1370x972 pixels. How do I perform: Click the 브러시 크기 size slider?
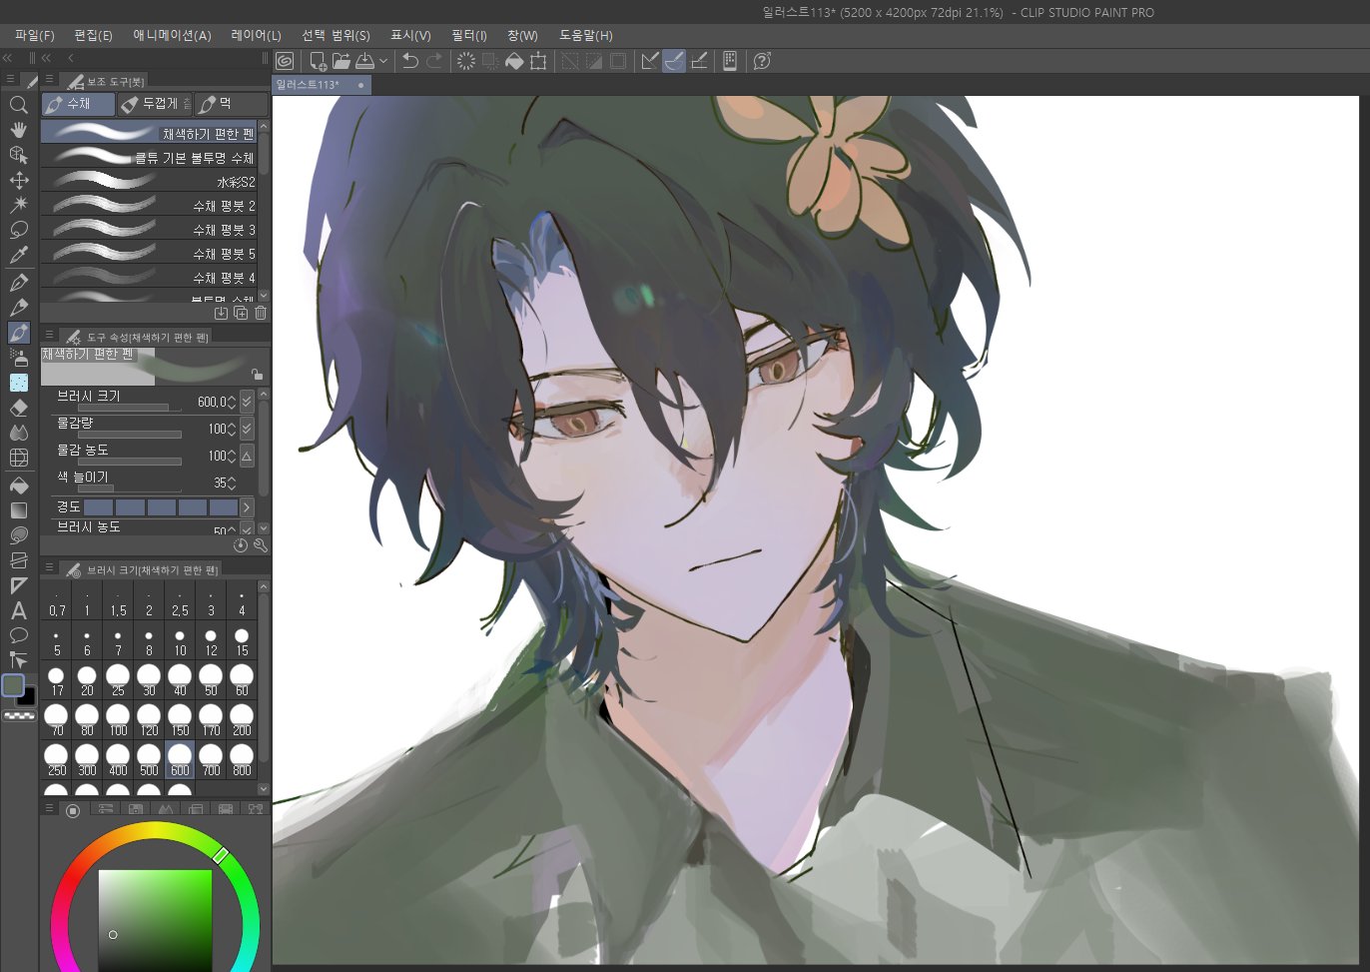coord(130,408)
